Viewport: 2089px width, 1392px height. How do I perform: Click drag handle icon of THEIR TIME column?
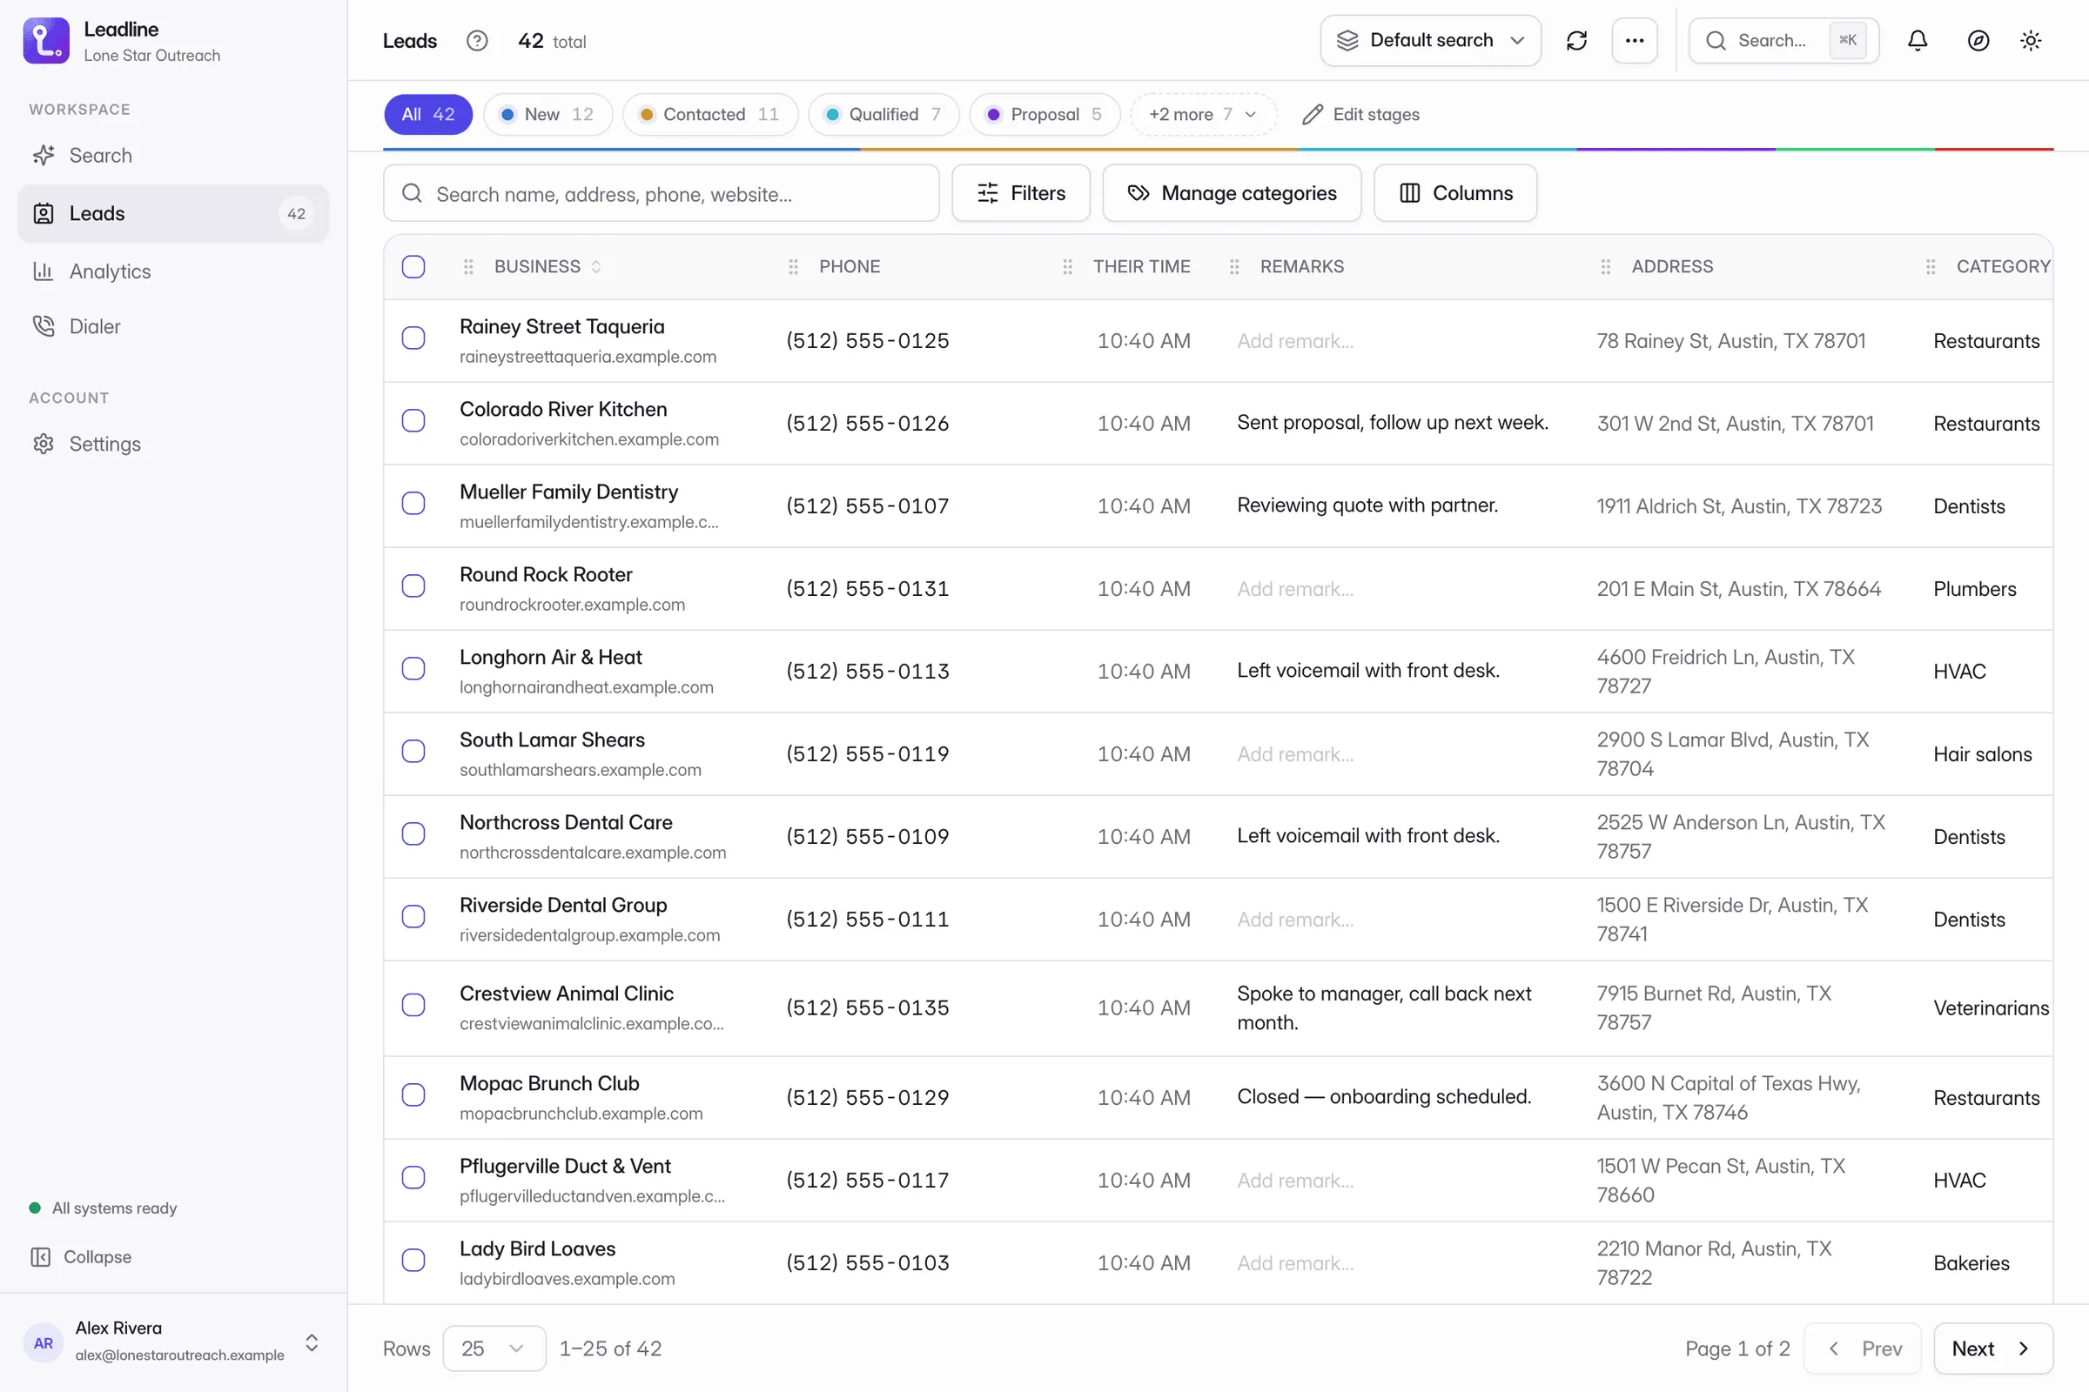coord(1068,266)
